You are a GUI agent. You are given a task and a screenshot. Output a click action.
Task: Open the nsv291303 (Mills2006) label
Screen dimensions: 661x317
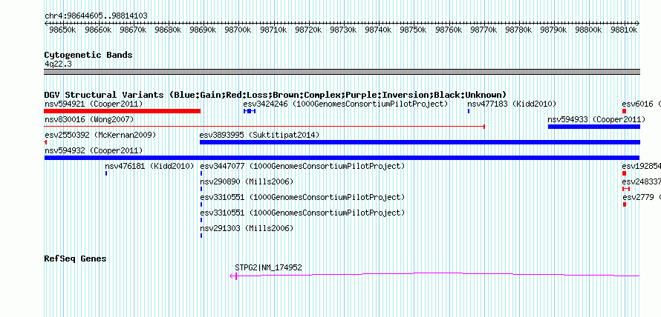click(247, 228)
